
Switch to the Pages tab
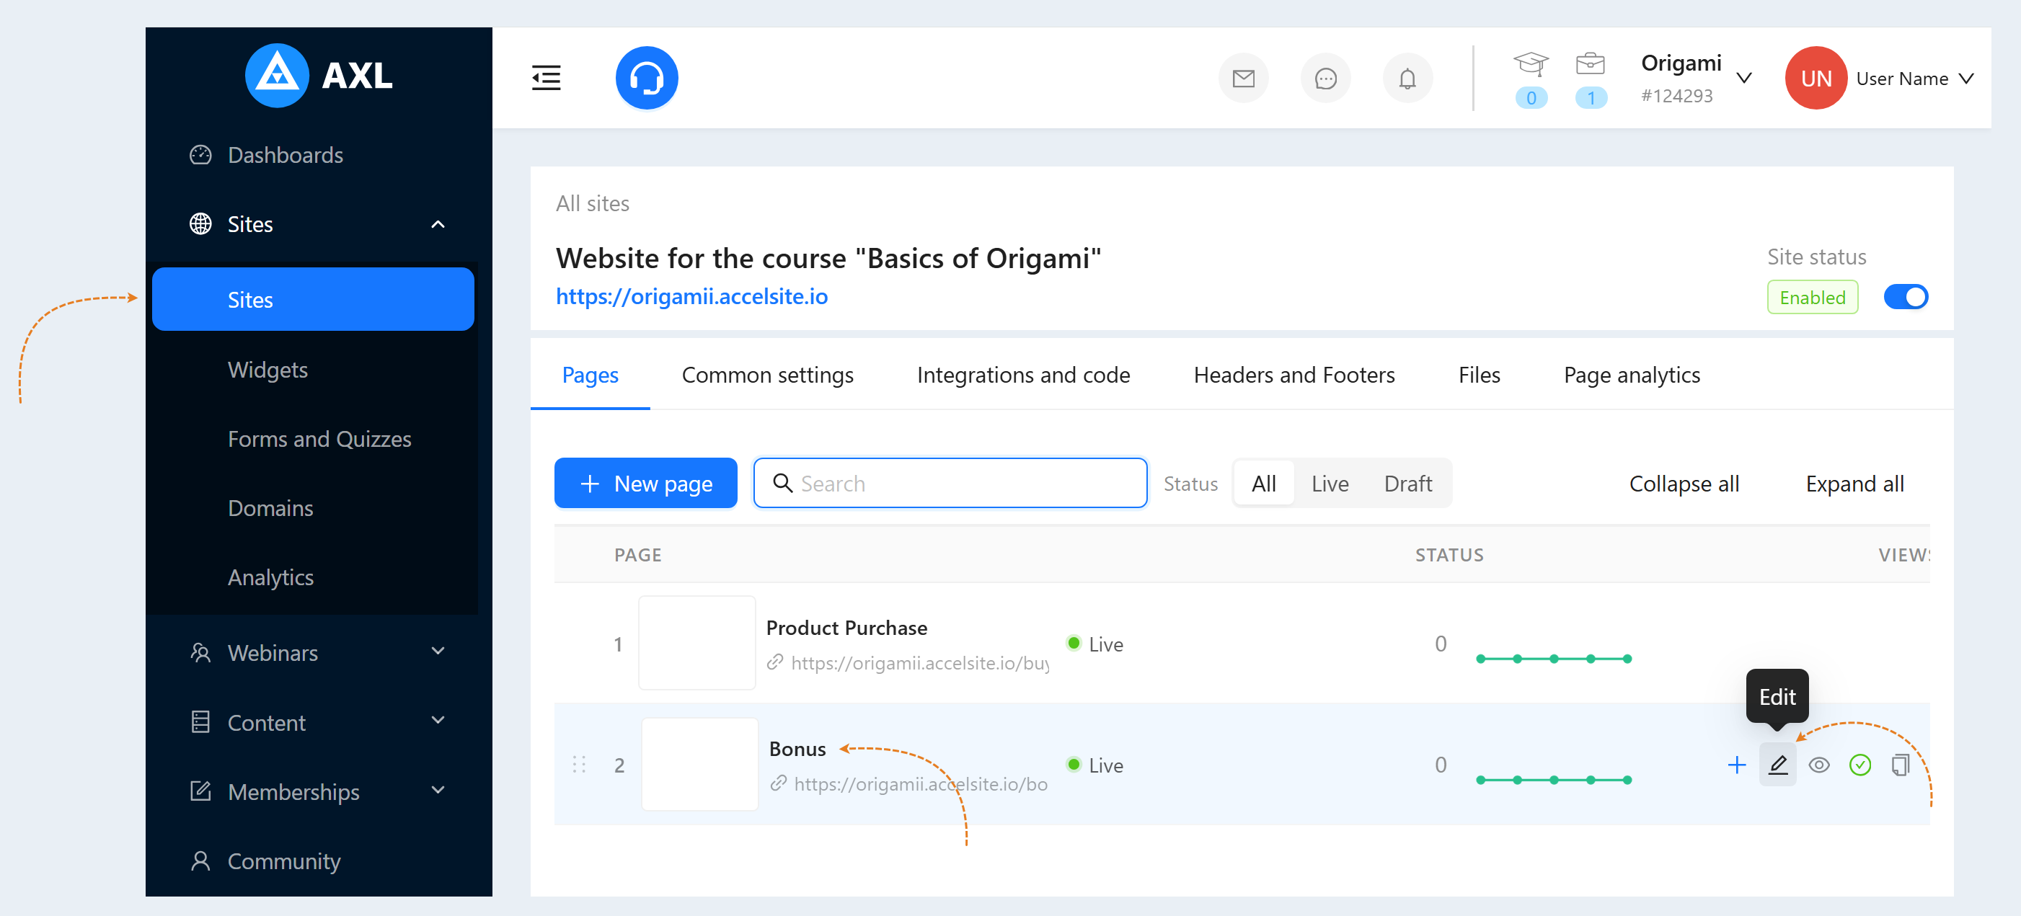click(x=590, y=375)
